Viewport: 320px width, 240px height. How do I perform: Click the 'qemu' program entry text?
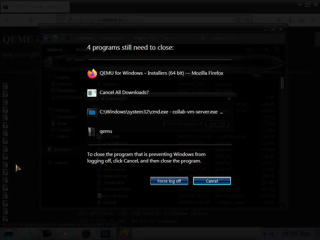[106, 131]
